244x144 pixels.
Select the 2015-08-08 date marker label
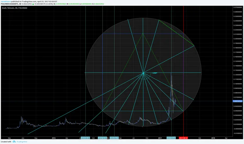coord(85,138)
